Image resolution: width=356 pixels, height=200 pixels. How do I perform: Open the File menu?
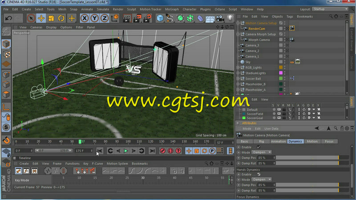coord(6,9)
